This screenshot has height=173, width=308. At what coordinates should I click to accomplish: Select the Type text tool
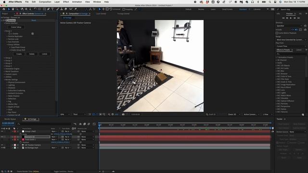52,9
